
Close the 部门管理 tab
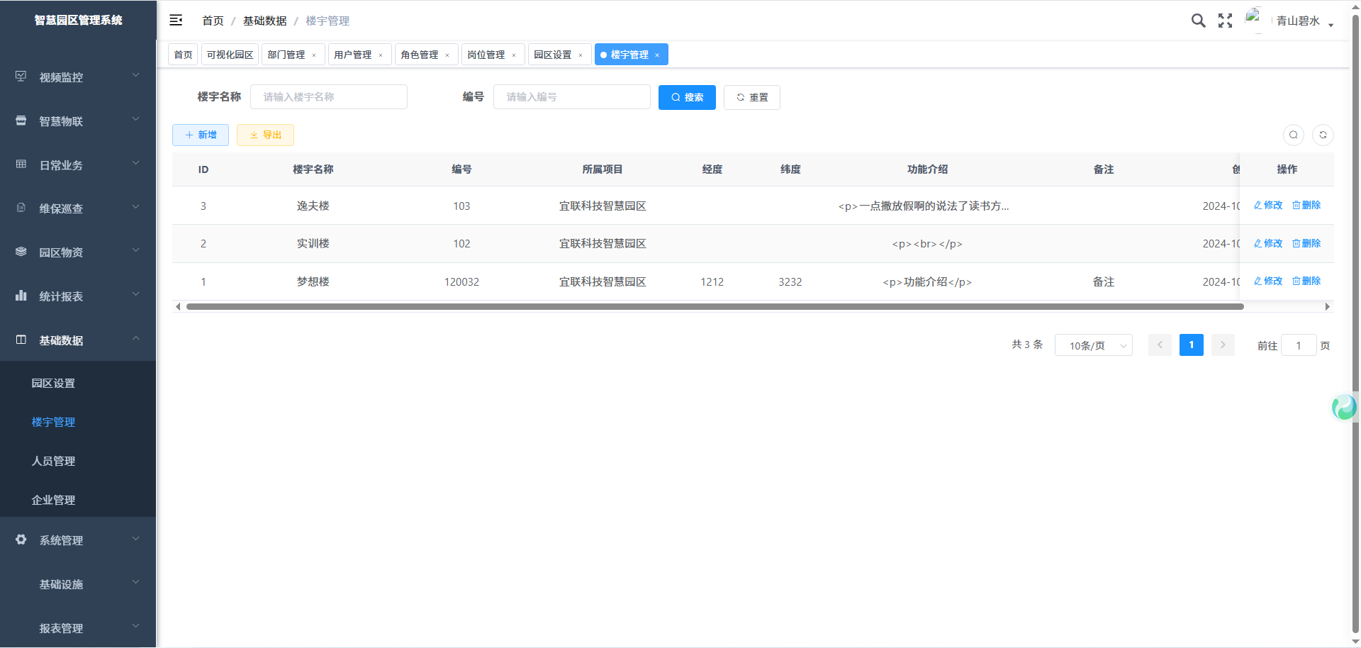pos(314,55)
